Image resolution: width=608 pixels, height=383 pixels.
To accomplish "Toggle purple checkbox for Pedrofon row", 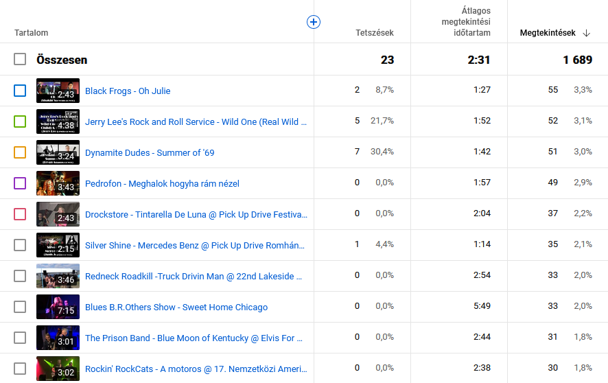I will tap(20, 183).
